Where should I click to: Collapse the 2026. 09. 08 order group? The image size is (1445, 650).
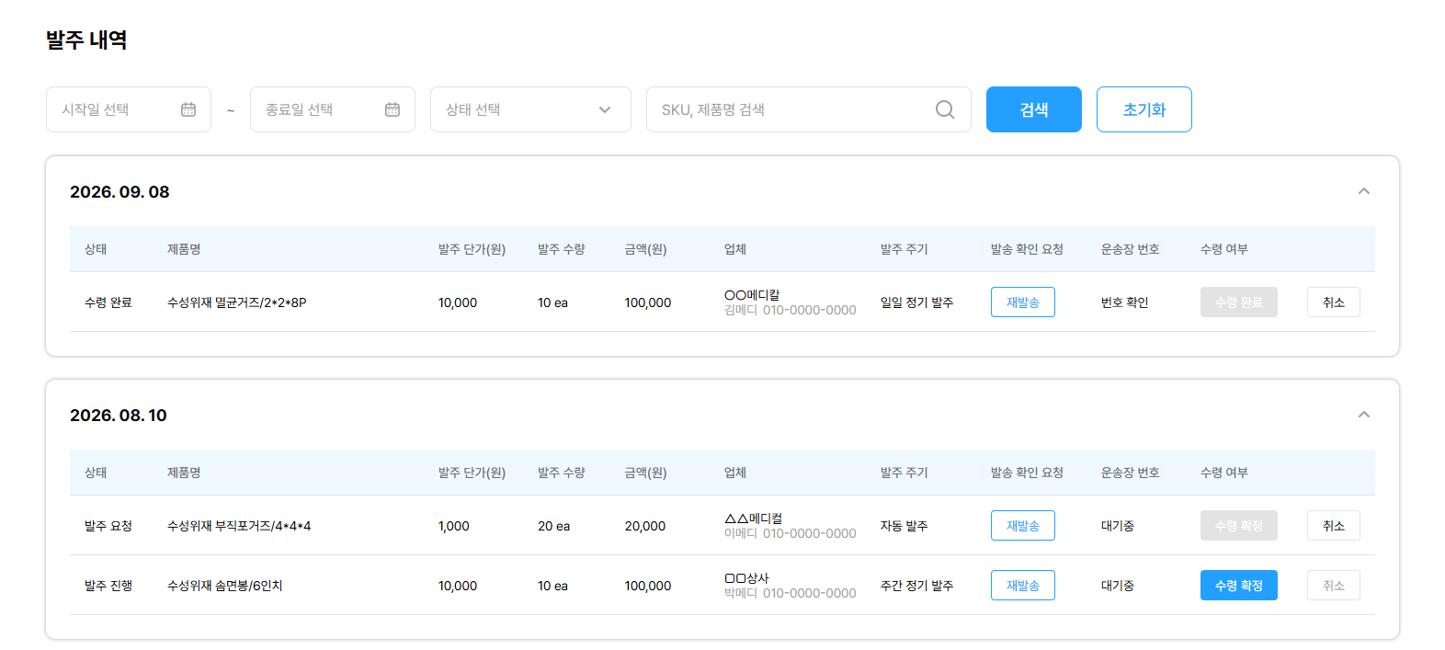1364,191
